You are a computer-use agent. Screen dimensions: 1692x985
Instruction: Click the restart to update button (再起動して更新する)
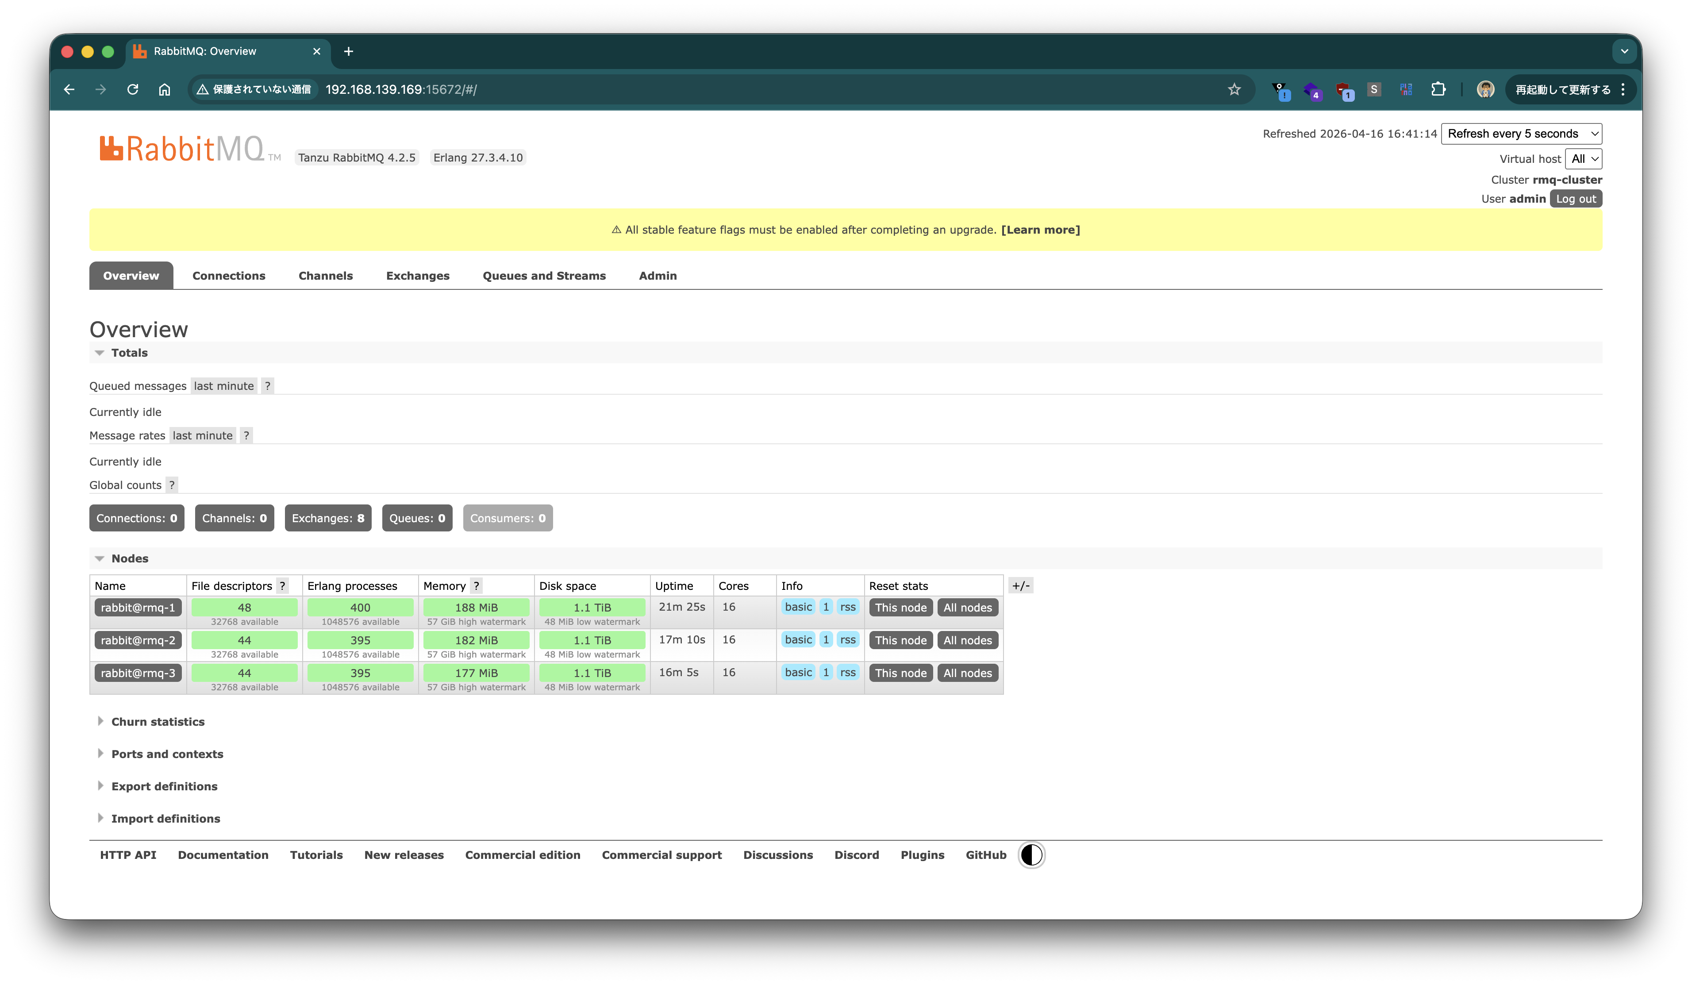(x=1562, y=89)
